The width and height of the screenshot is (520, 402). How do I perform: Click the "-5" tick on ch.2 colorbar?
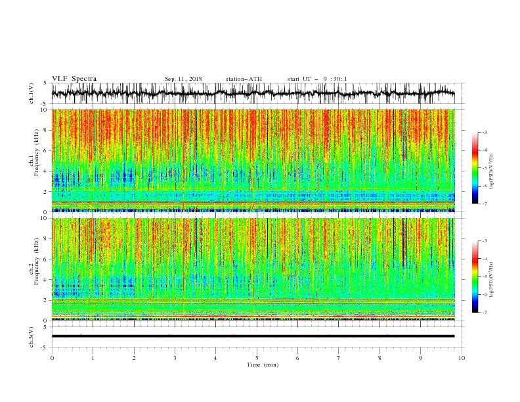click(x=485, y=277)
